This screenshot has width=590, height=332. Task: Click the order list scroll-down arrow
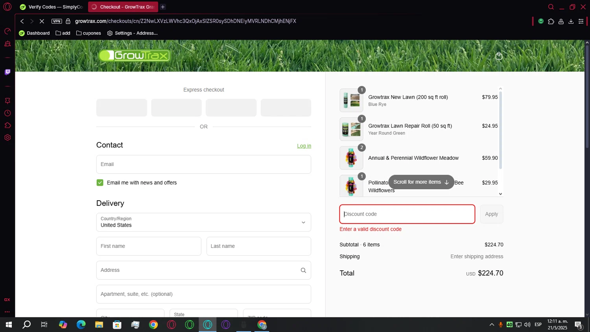[x=500, y=194]
